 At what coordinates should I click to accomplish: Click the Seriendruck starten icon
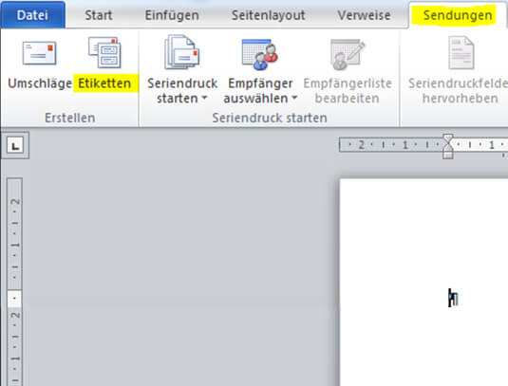tap(181, 52)
